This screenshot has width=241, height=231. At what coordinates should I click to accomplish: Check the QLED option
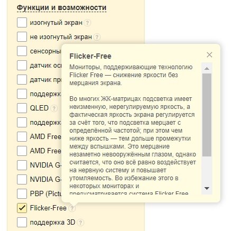pyautogui.click(x=22, y=108)
